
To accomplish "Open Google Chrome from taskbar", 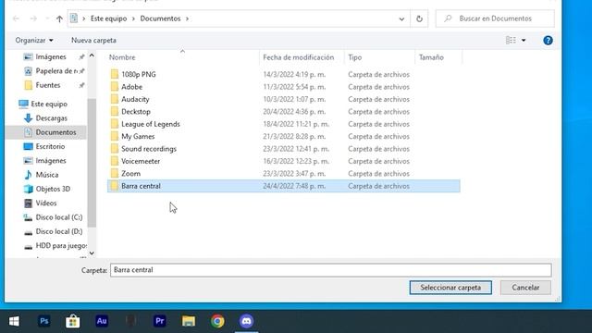I will tap(217, 321).
